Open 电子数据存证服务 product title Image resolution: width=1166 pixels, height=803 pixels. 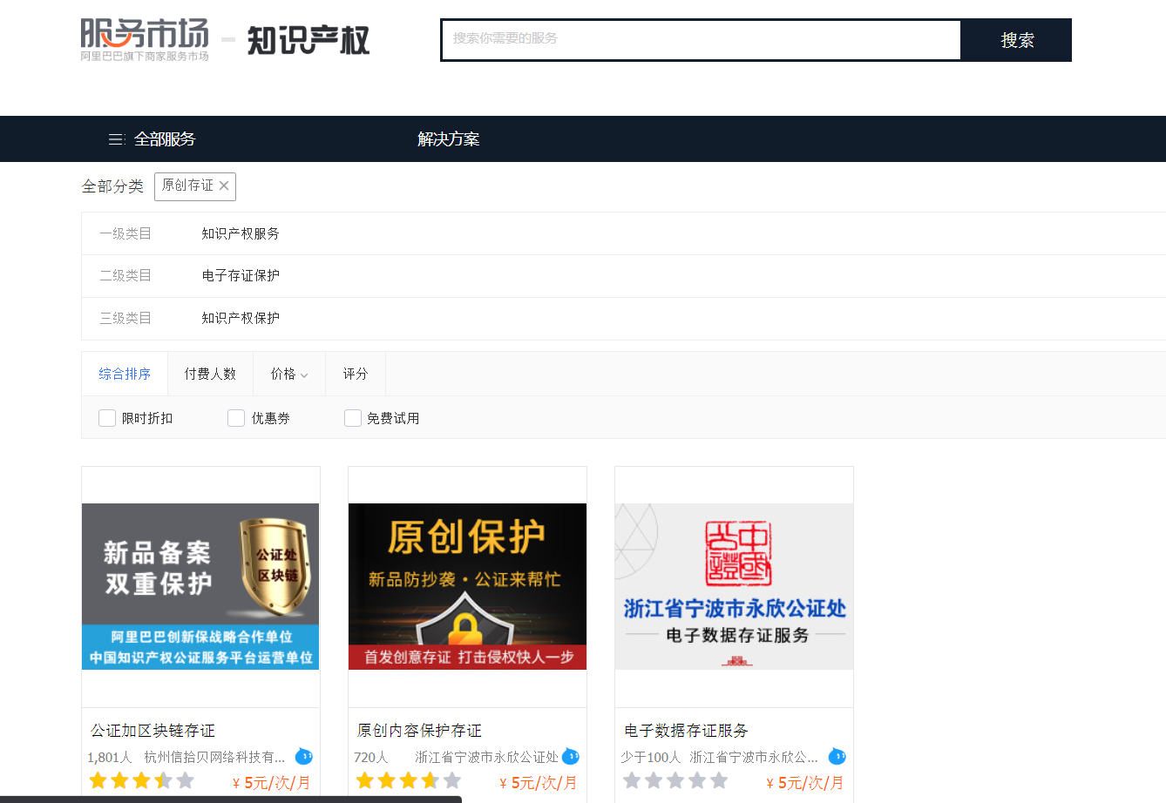click(x=686, y=730)
